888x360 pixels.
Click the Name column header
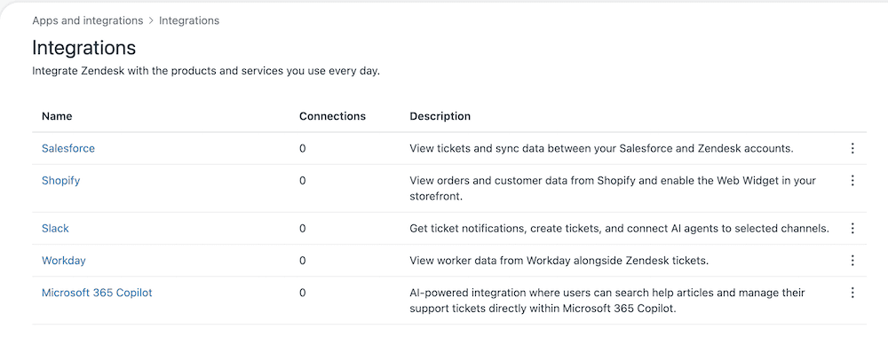click(57, 116)
